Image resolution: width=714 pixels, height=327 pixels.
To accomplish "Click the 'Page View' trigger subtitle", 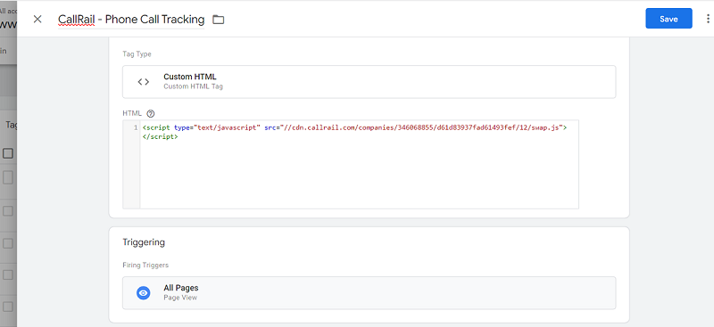I will [x=180, y=298].
